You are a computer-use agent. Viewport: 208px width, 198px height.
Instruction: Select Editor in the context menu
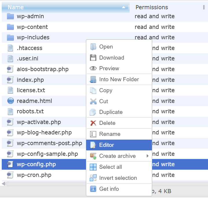tap(119, 145)
